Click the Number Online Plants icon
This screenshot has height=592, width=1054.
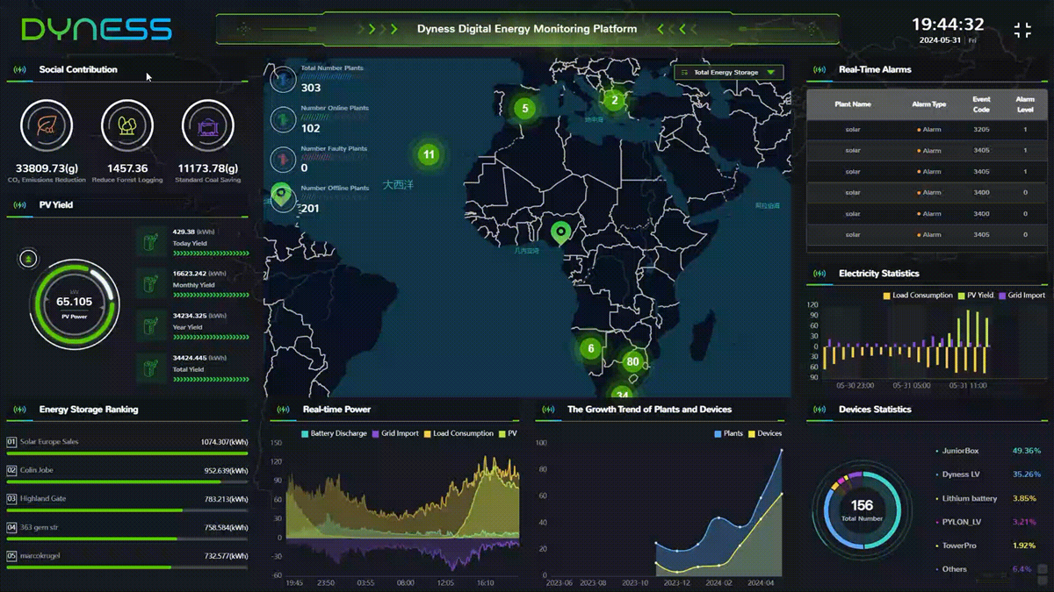pyautogui.click(x=283, y=119)
